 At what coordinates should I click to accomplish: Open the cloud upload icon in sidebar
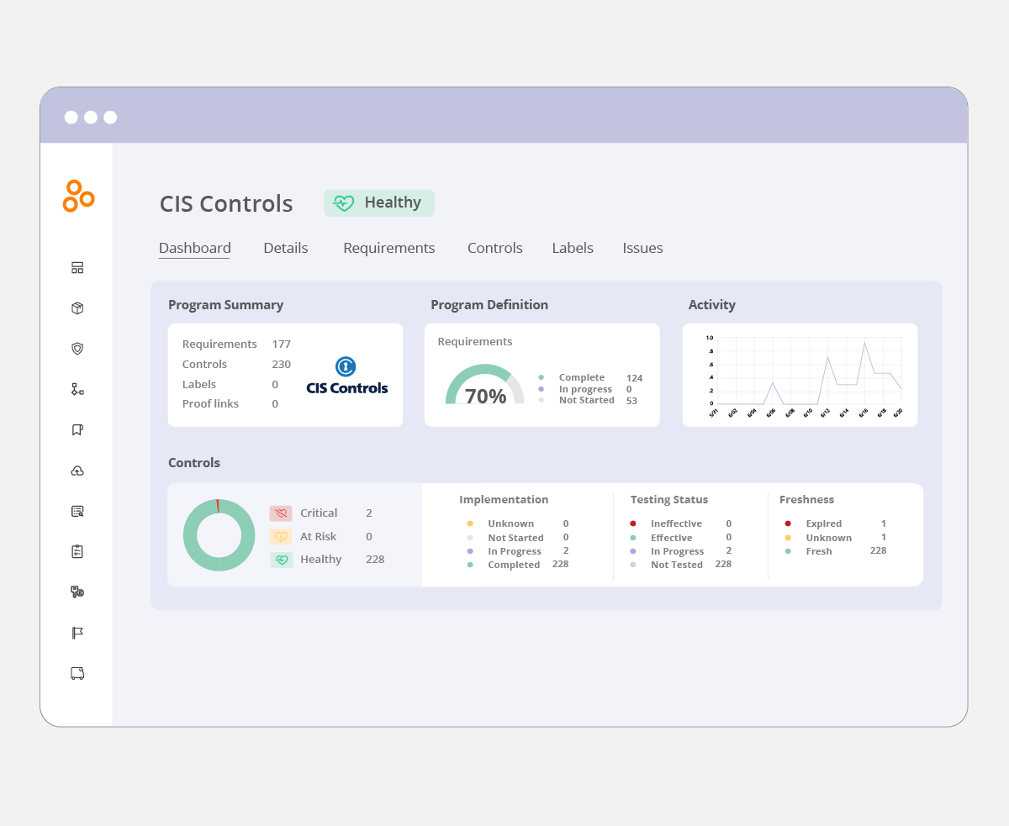(77, 471)
